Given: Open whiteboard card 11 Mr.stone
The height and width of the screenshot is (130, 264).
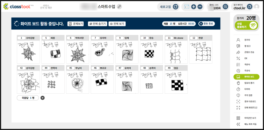Looking at the screenshot, I should 176,49.
